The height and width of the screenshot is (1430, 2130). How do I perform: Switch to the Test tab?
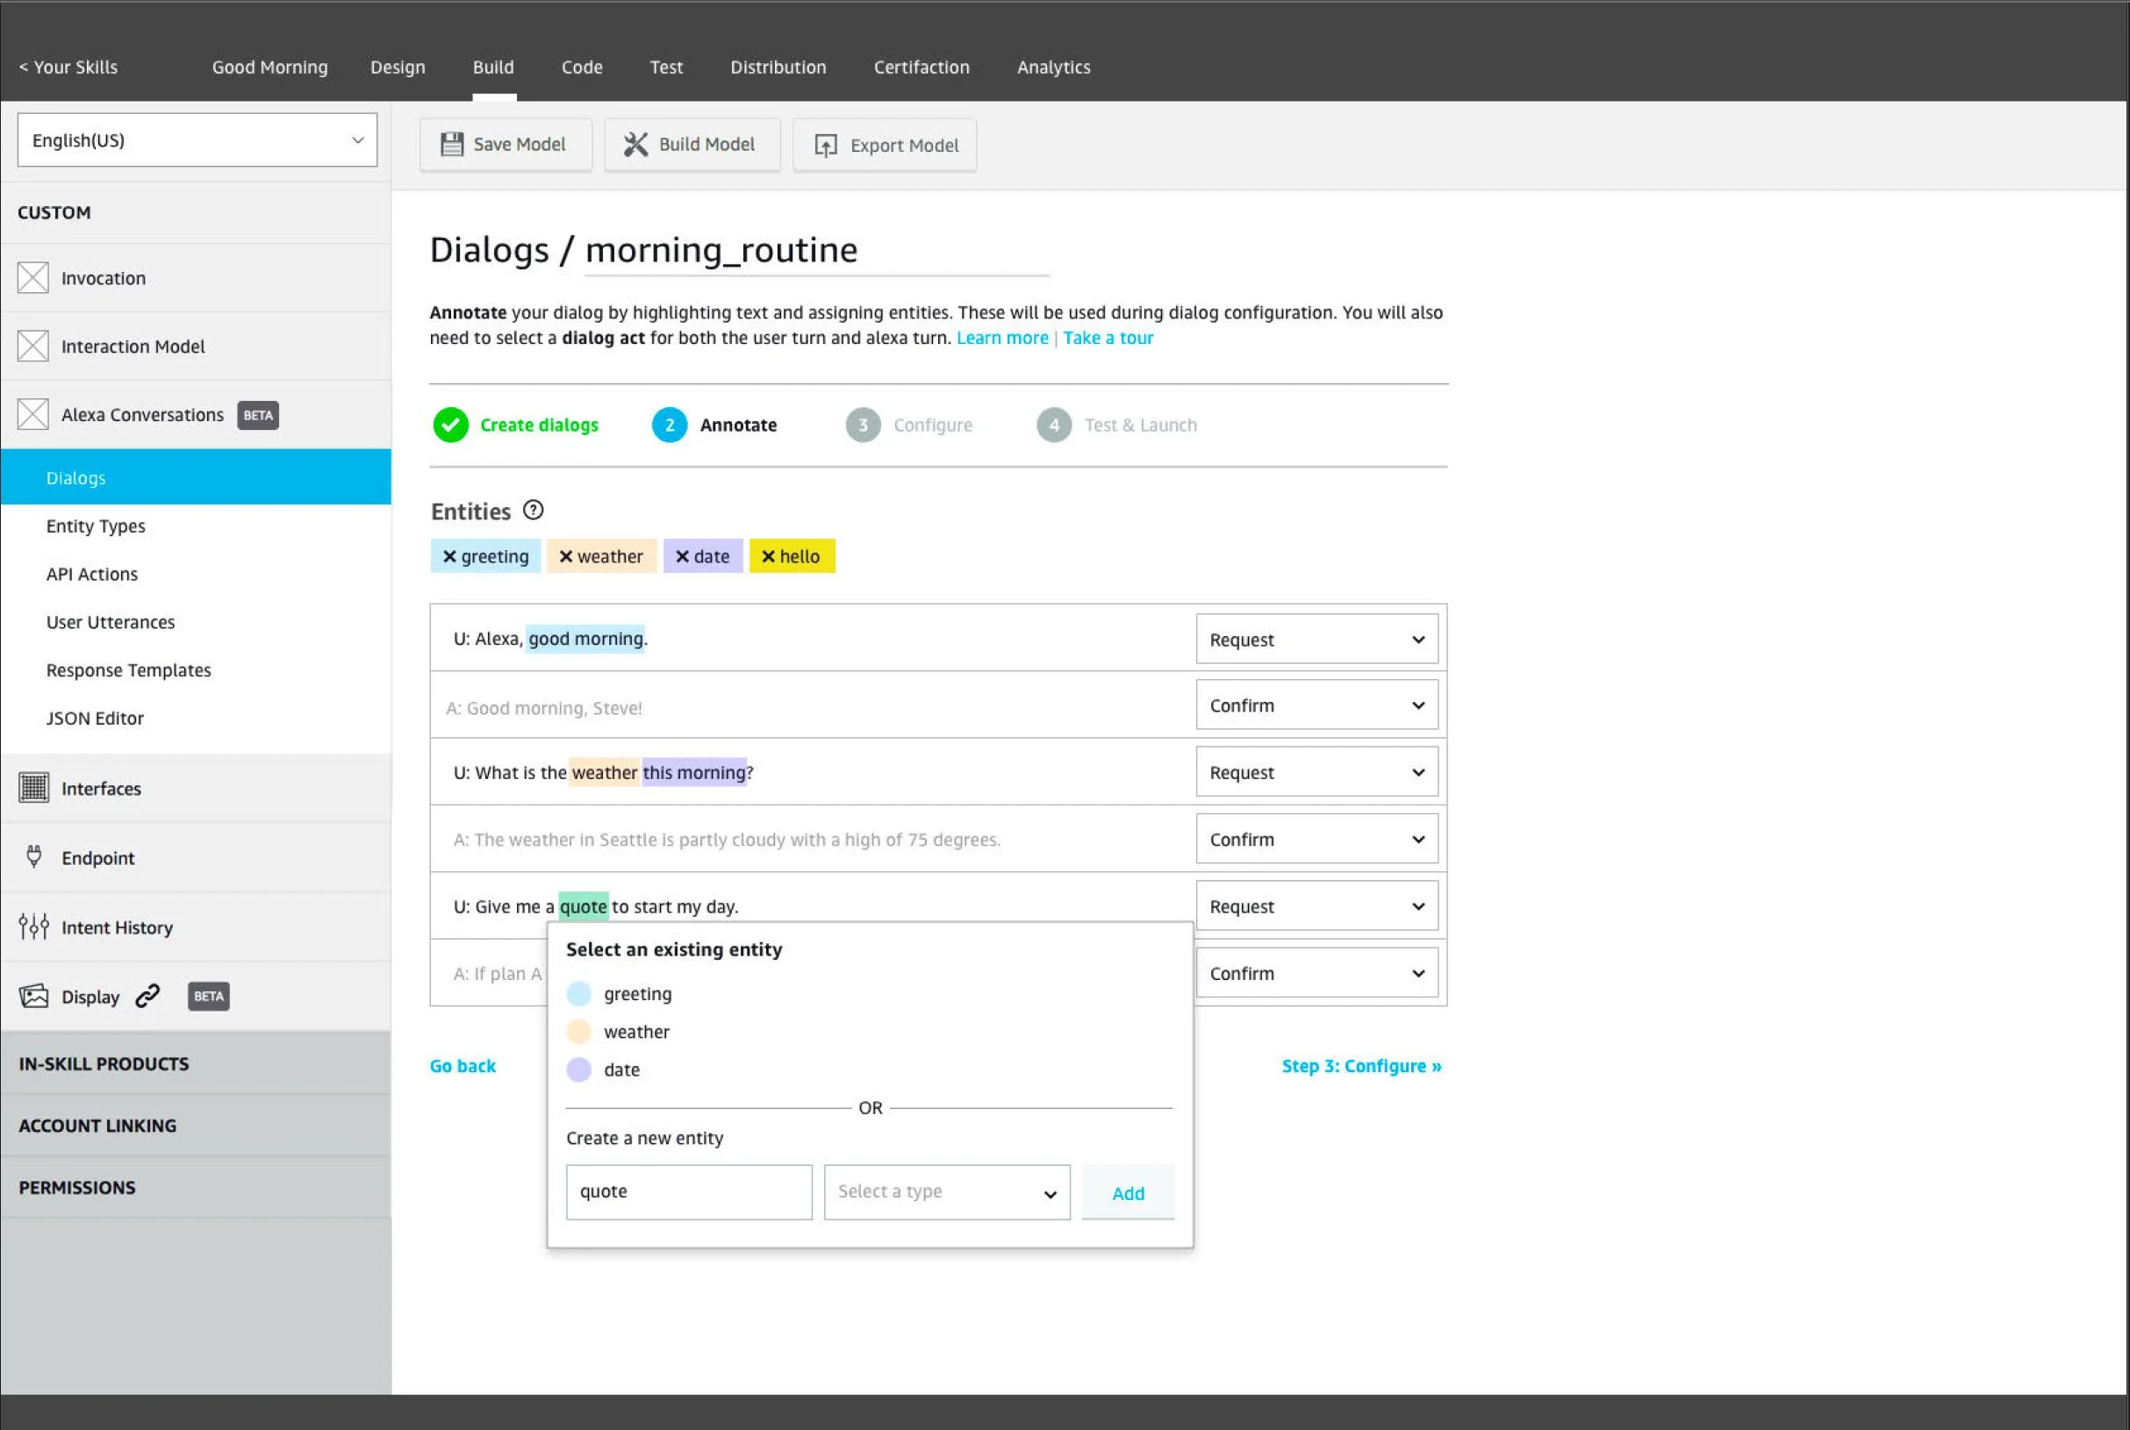point(666,68)
